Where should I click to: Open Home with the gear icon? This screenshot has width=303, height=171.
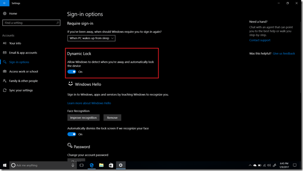5,13
